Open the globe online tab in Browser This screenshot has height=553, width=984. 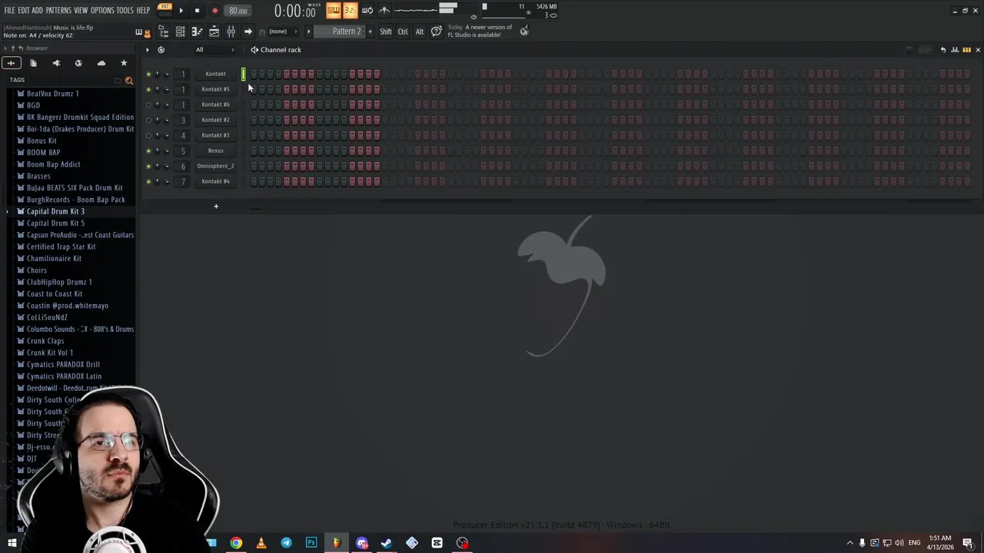(x=78, y=63)
